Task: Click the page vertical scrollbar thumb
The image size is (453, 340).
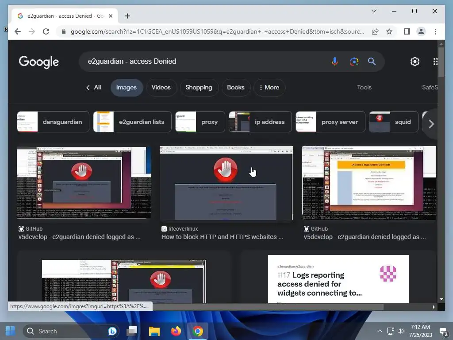Action: [x=441, y=62]
